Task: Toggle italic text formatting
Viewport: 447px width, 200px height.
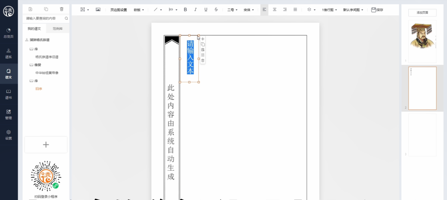Action: [195, 10]
